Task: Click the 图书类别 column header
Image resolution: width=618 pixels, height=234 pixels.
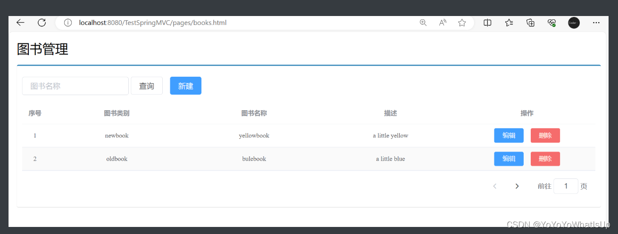Action: (117, 113)
